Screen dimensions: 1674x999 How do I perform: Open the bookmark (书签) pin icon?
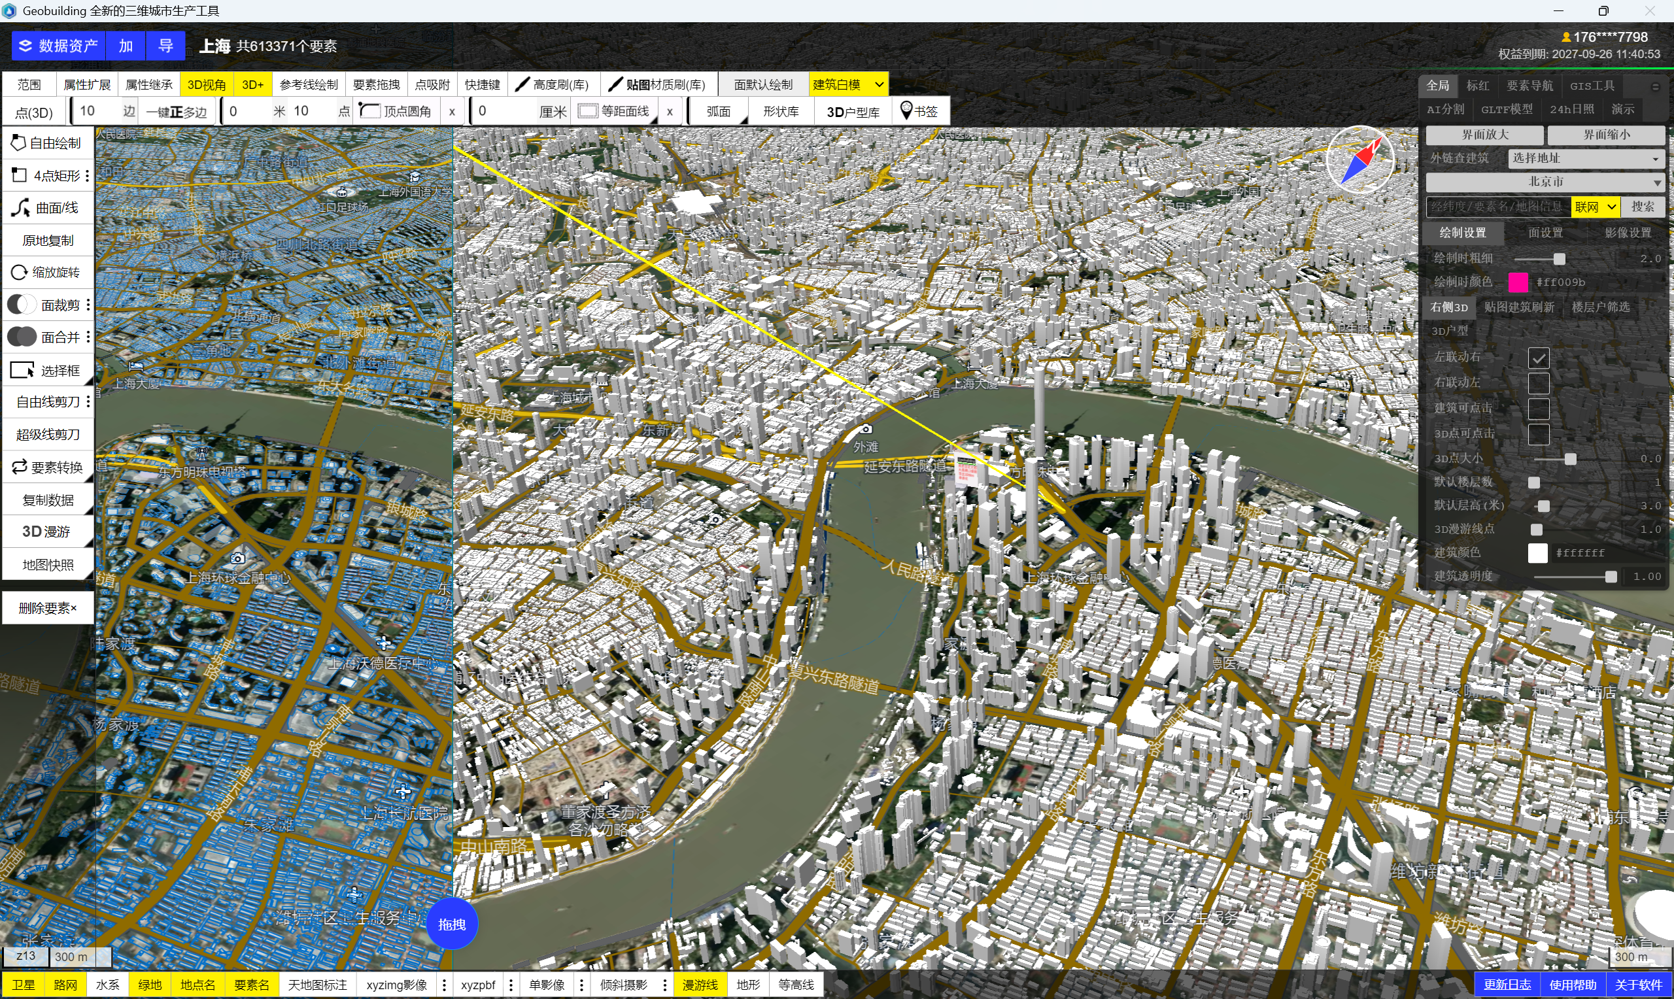[x=906, y=110]
